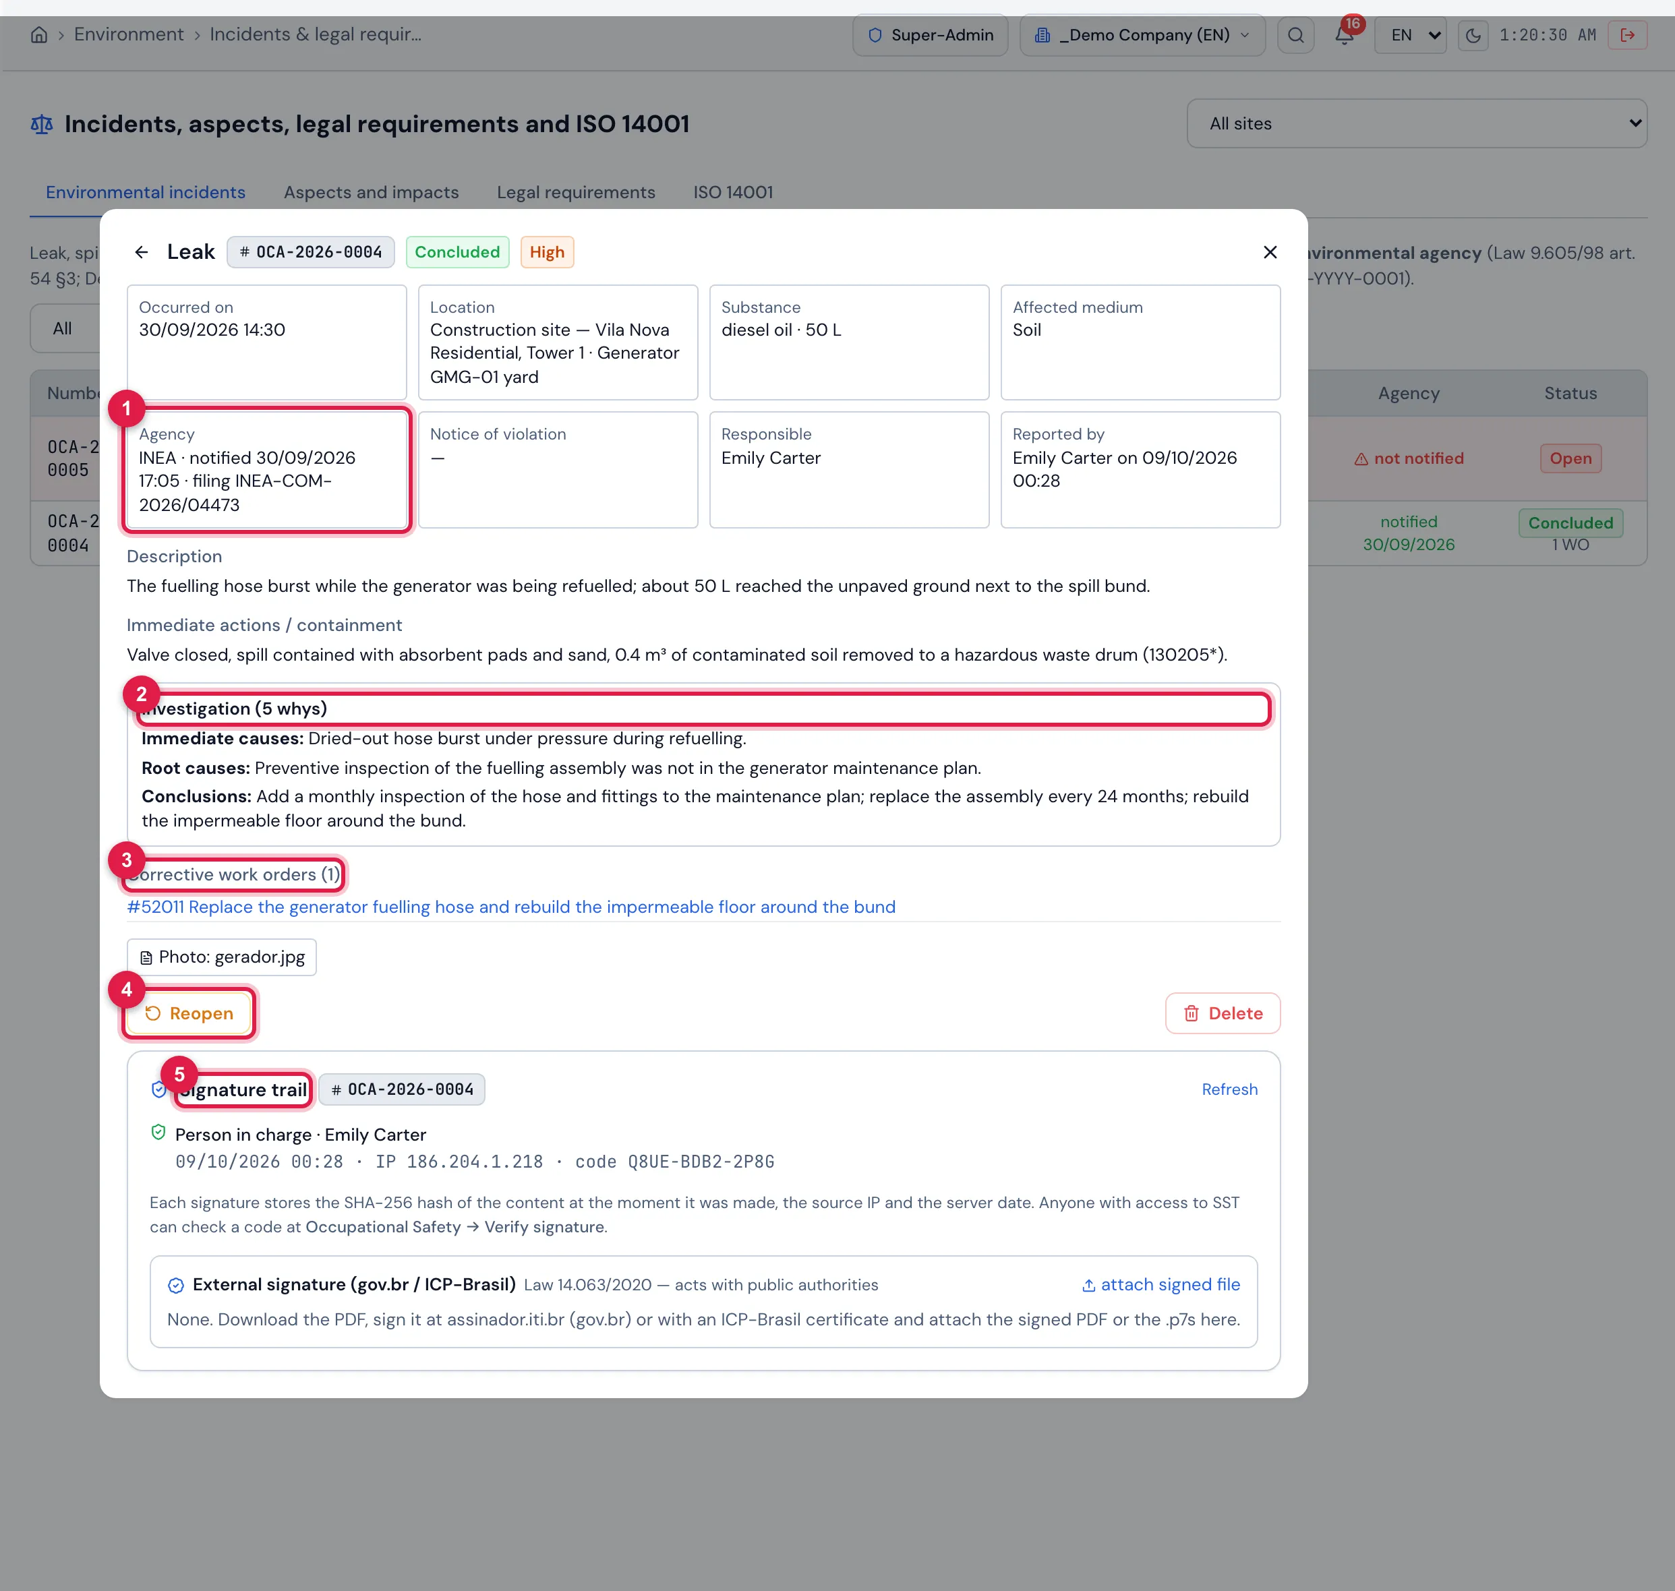
Task: Open work order #52011 link
Action: [511, 907]
